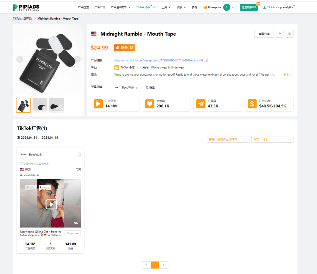The height and width of the screenshot is (274, 317).
Task: Click the Enterprise crown icon
Action: 205,7
